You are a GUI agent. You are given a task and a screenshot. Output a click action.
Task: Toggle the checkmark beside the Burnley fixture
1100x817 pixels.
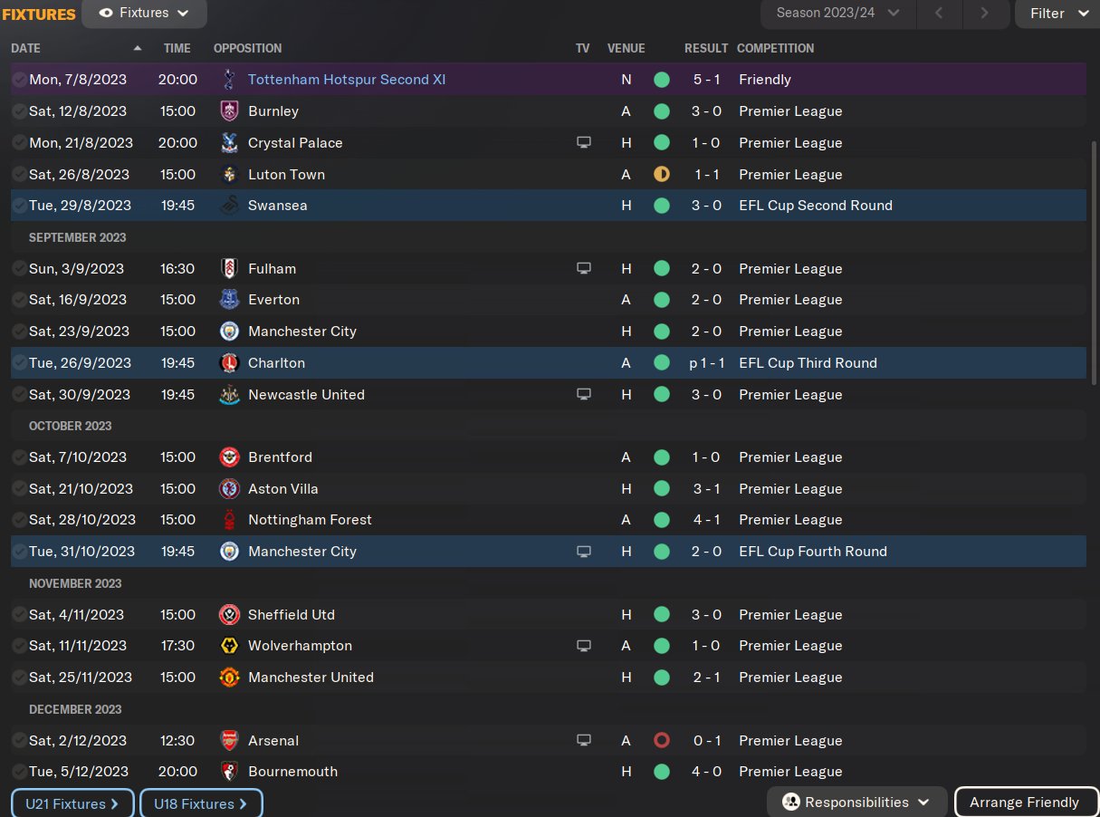coord(19,111)
